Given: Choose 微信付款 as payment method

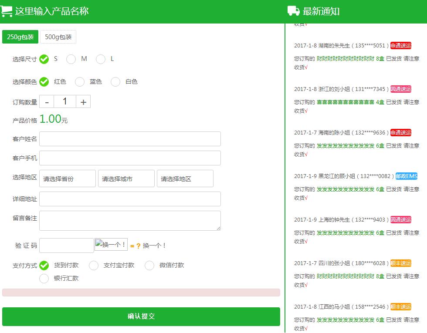Looking at the screenshot, I should pyautogui.click(x=149, y=266).
